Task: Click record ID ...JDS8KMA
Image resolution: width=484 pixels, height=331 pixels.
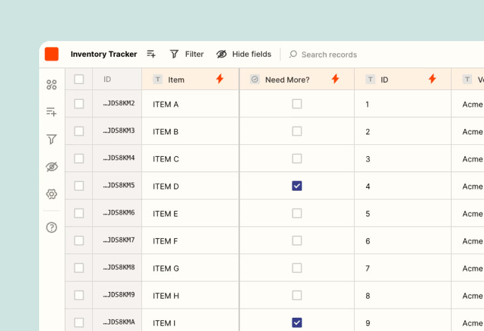Action: pyautogui.click(x=119, y=322)
